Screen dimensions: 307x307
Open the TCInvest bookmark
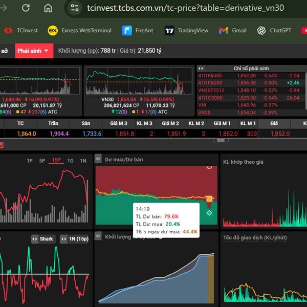[x=20, y=30]
